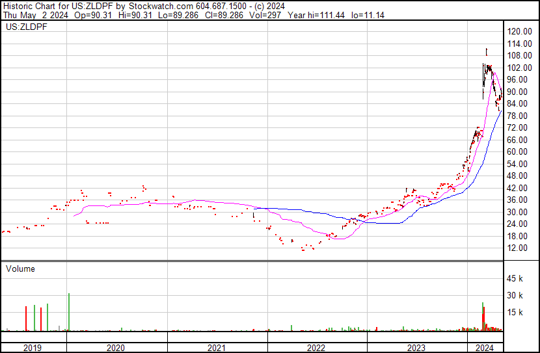Click the 2019 label on the time axis
Image resolution: width=540 pixels, height=353 pixels.
click(x=33, y=348)
